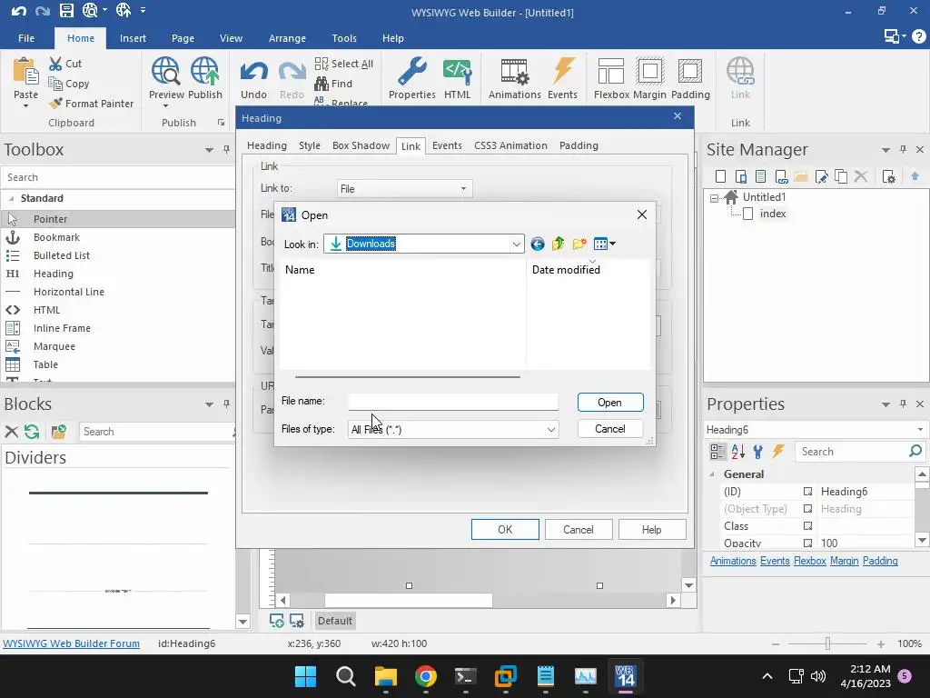The image size is (930, 698).
Task: Click the Find binoculars icon
Action: 322,84
